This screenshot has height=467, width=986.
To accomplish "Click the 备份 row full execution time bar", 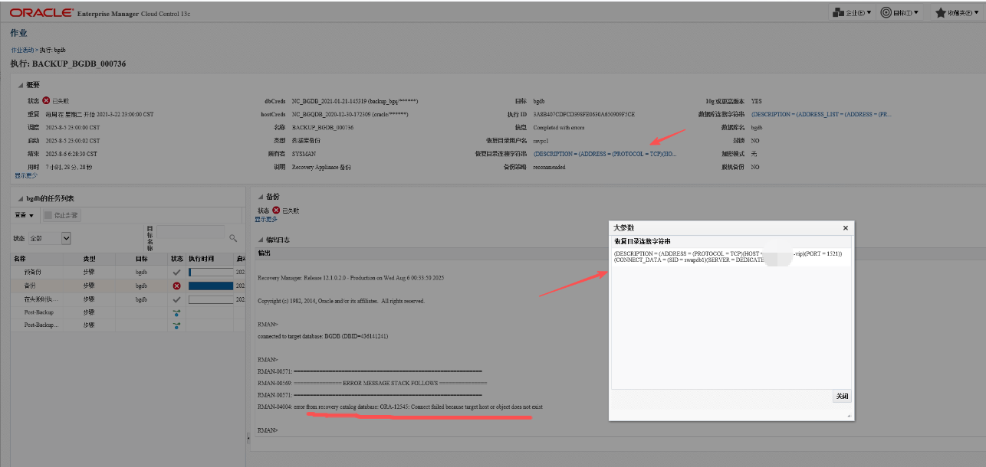I will pos(211,286).
